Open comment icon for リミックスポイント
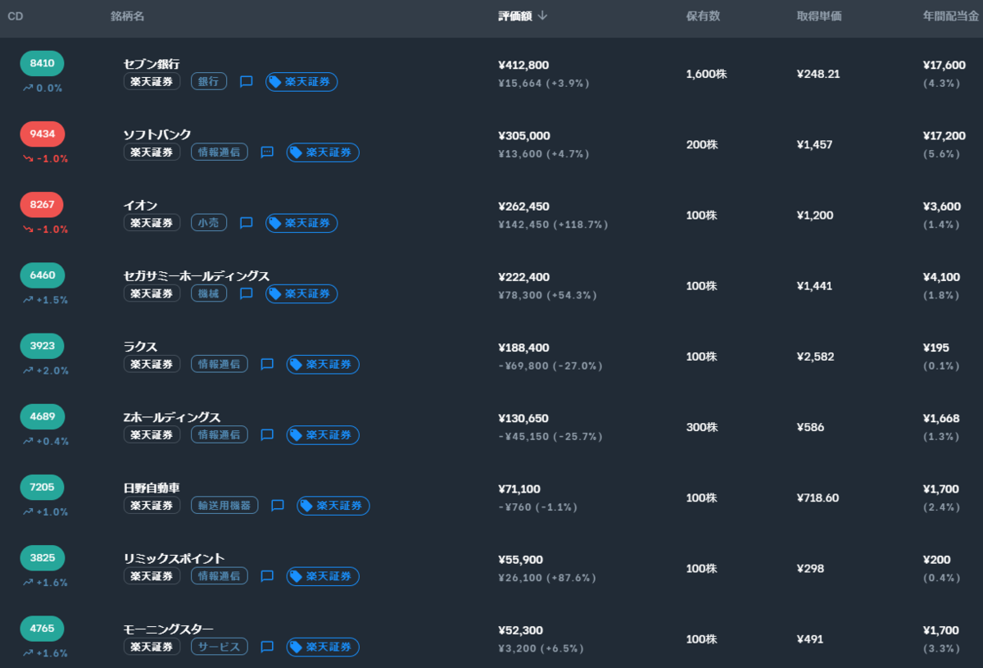 pos(267,576)
